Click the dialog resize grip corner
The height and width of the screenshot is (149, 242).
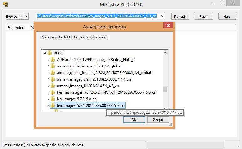pos(171,125)
